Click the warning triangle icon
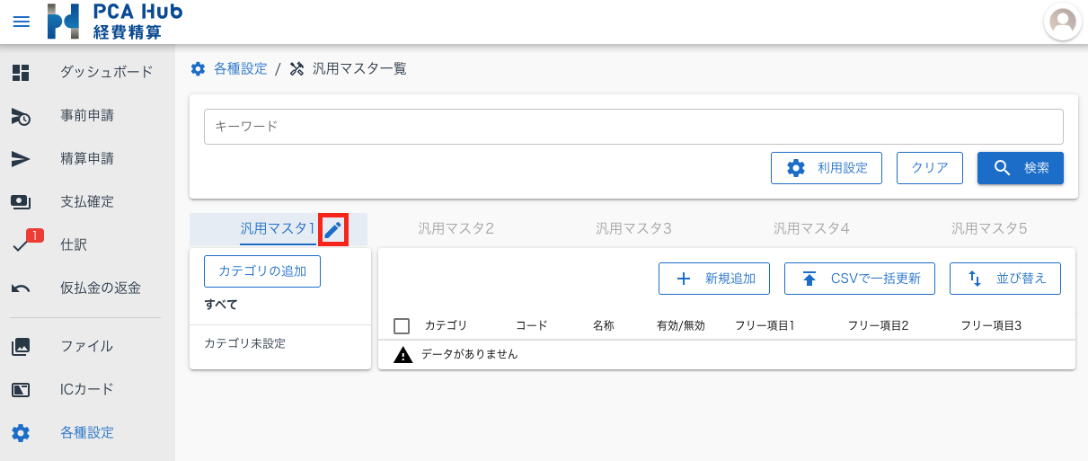1088x461 pixels. 403,355
